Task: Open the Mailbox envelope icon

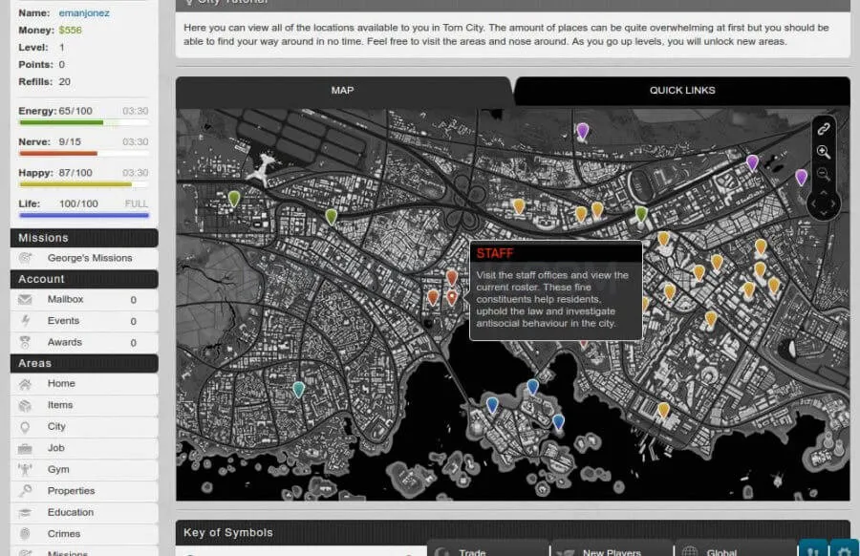Action: point(25,299)
